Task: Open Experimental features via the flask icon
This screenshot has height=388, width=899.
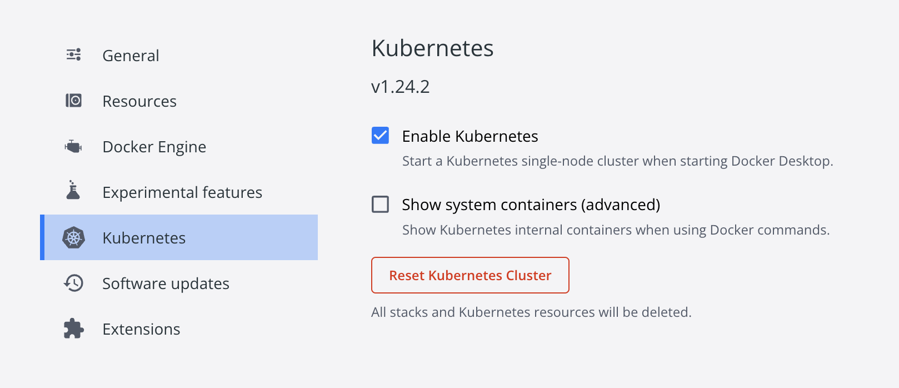Action: (73, 192)
